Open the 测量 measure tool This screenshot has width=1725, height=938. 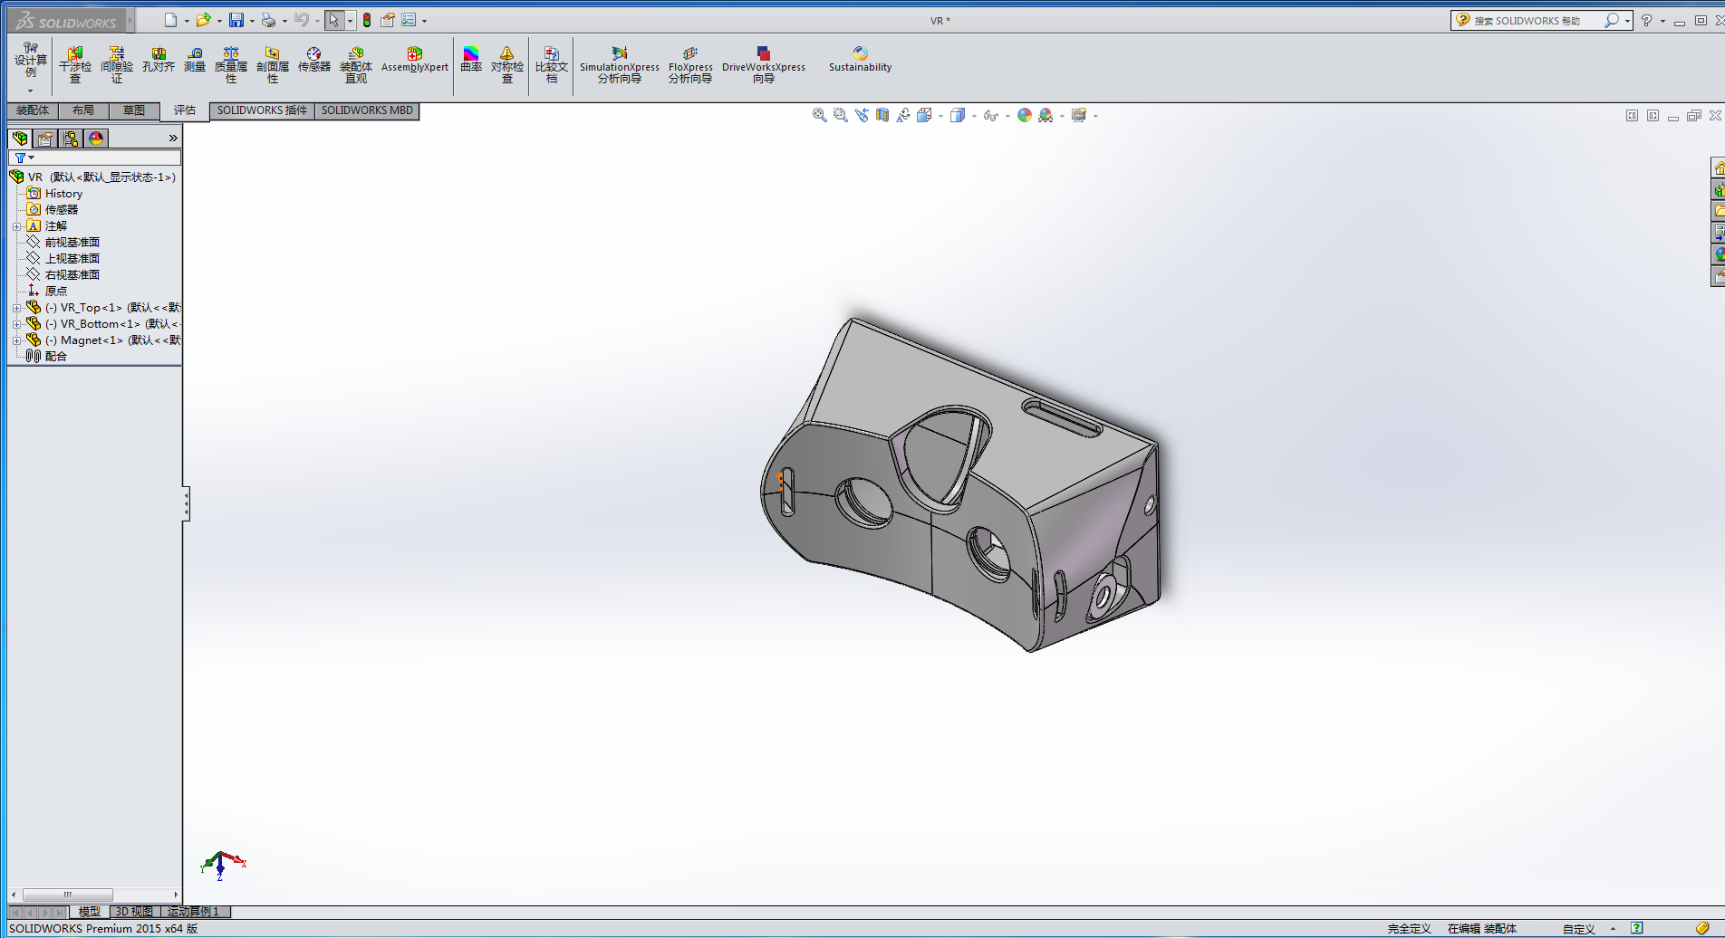(195, 60)
